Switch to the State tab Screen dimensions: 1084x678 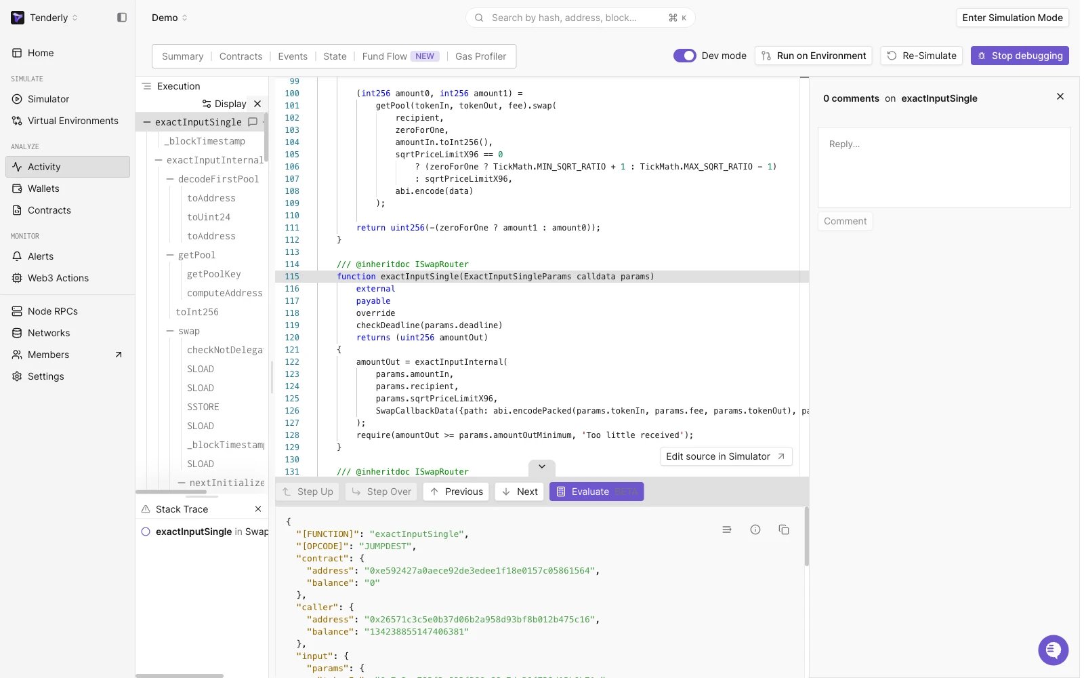(x=335, y=56)
